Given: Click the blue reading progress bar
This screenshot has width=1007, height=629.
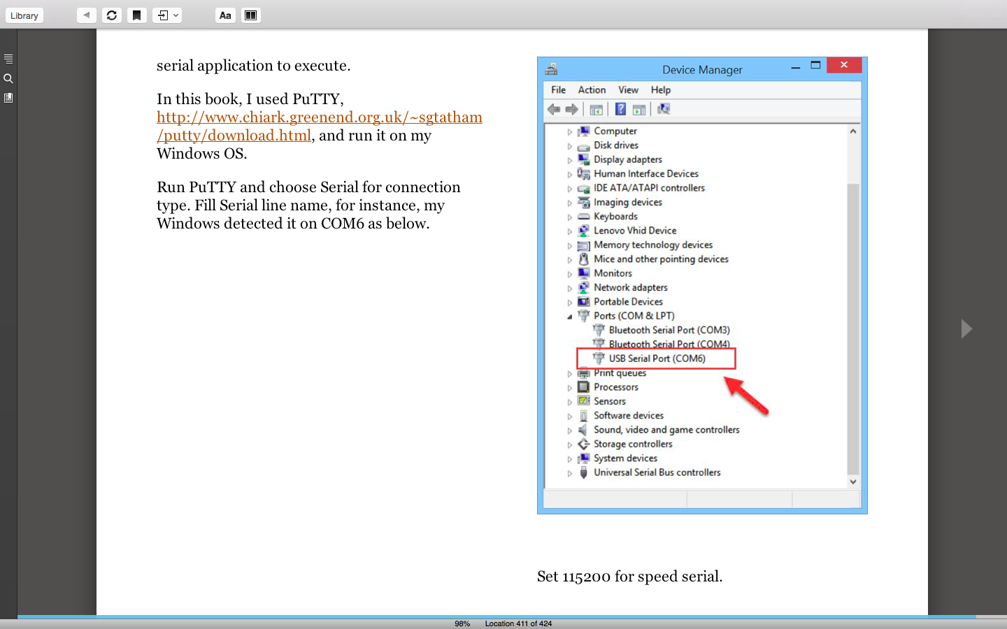Looking at the screenshot, I should 497,616.
